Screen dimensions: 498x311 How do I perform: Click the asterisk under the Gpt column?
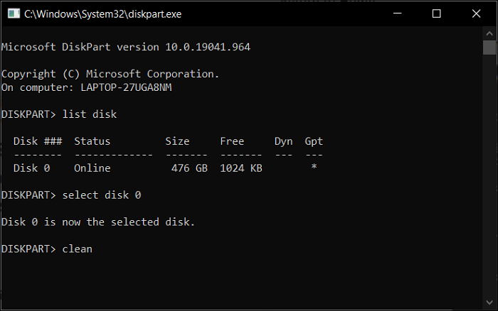coord(314,168)
